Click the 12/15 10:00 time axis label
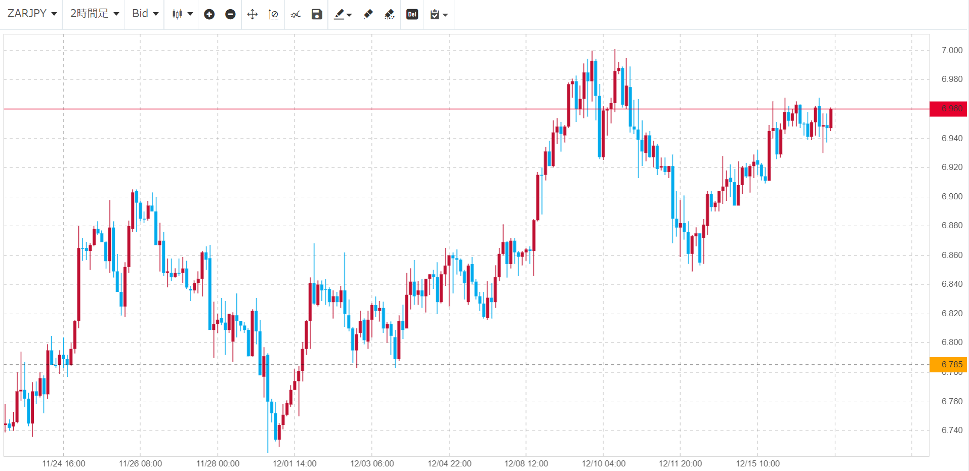 [758, 463]
